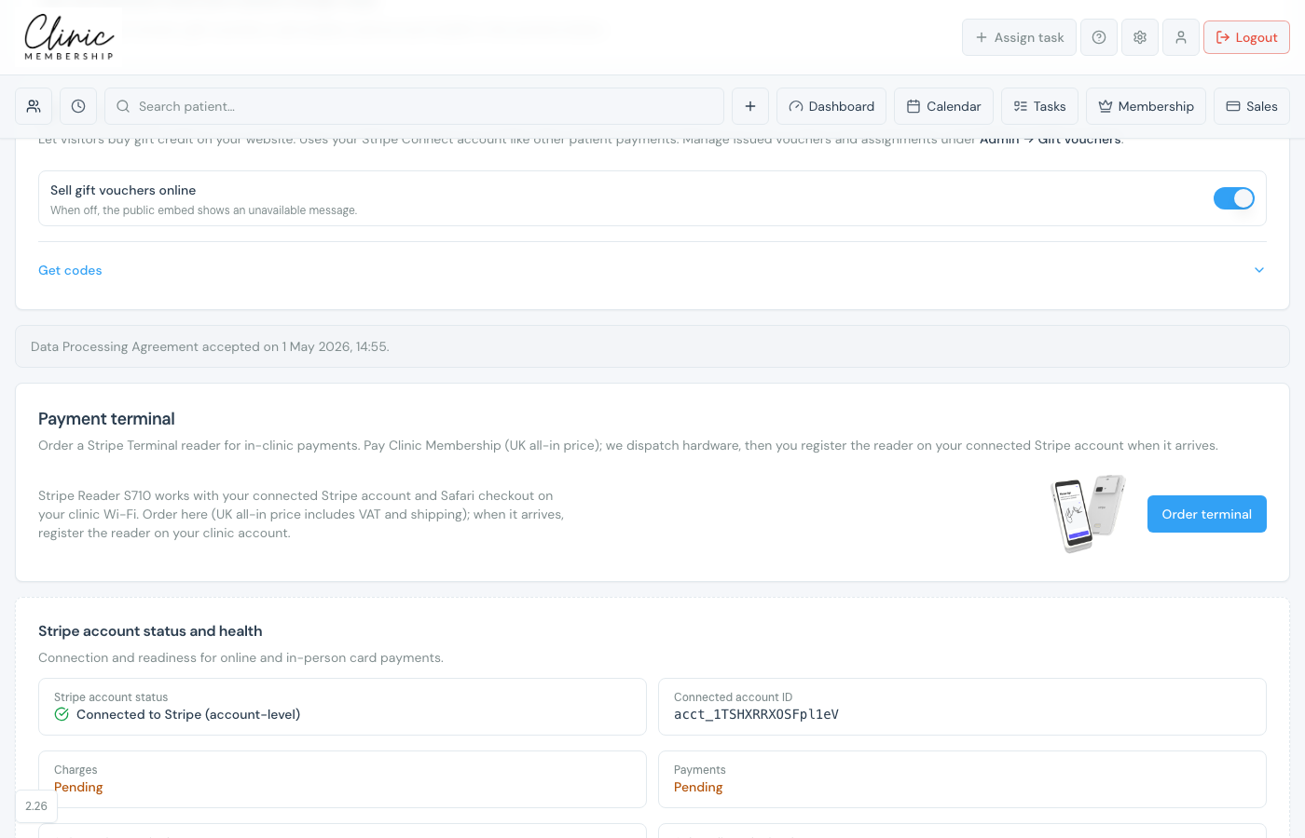
Task: Click the 'Sell gift vouchers online' label
Action: (x=123, y=190)
